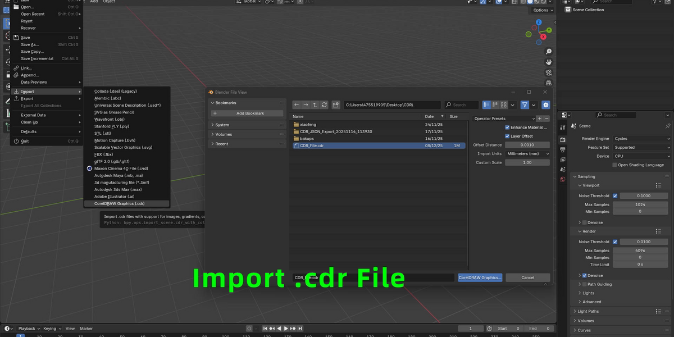Open the Tool properties tab icon
This screenshot has height=337, width=674.
pyautogui.click(x=563, y=127)
